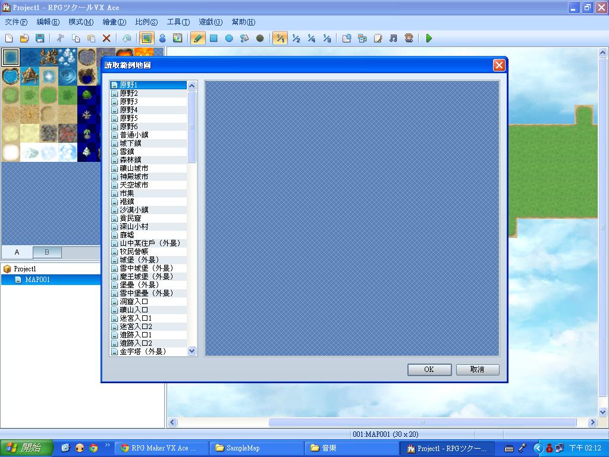The width and height of the screenshot is (609, 457).
Task: Switch to tileset tab B
Action: click(47, 252)
